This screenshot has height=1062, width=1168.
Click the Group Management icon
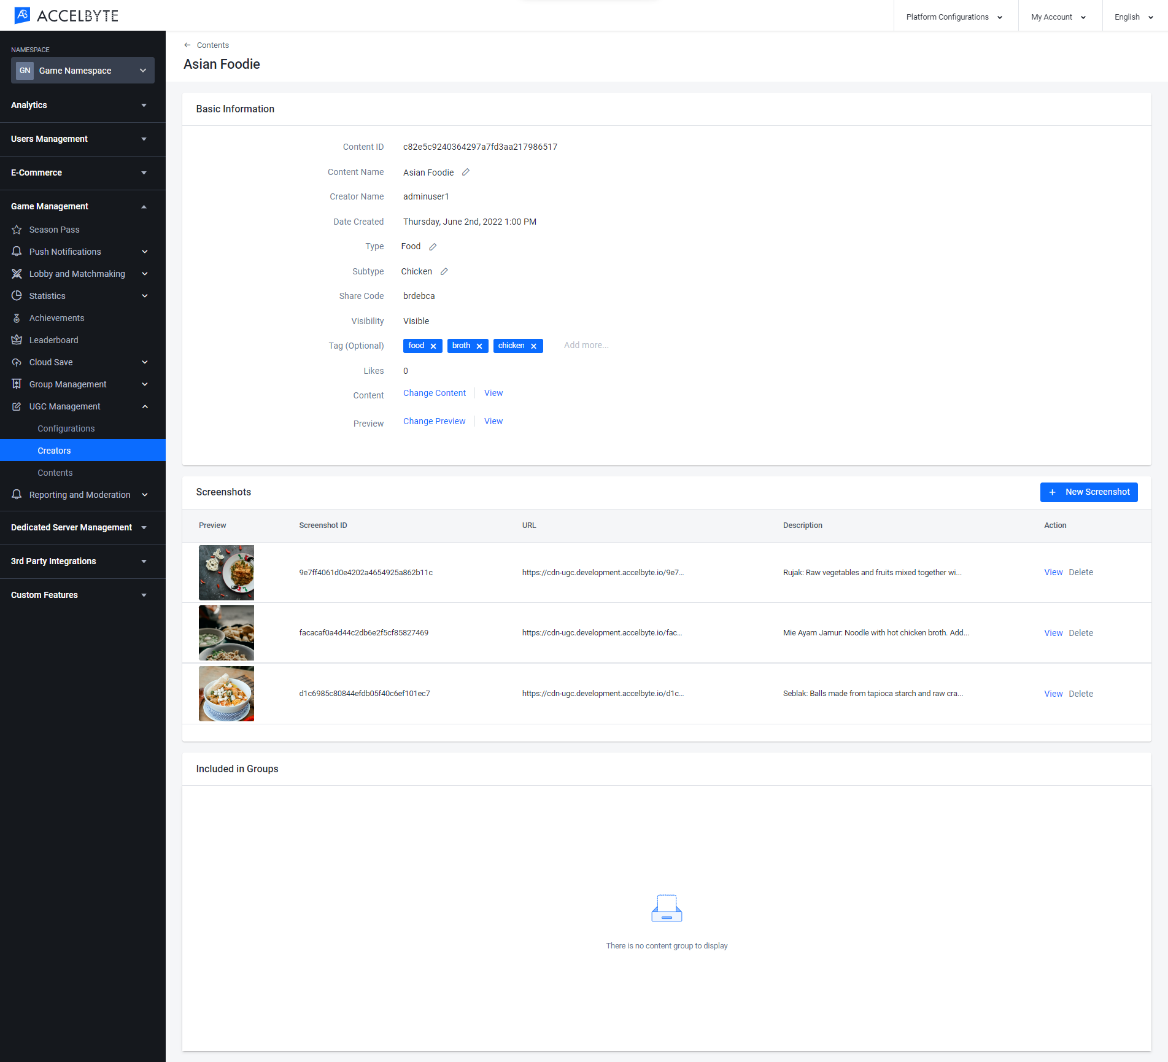coord(17,384)
